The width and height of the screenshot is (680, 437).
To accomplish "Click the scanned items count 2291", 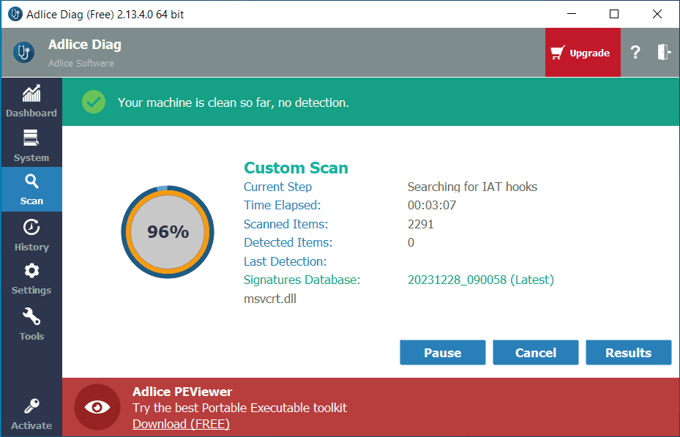I will pyautogui.click(x=421, y=224).
